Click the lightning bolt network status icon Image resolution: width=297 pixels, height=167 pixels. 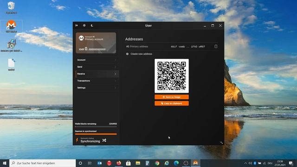pyautogui.click(x=77, y=140)
